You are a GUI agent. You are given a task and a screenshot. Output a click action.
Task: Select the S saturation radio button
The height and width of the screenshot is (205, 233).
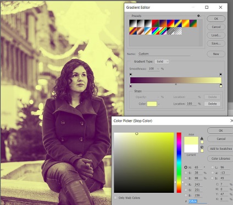[x=186, y=172]
